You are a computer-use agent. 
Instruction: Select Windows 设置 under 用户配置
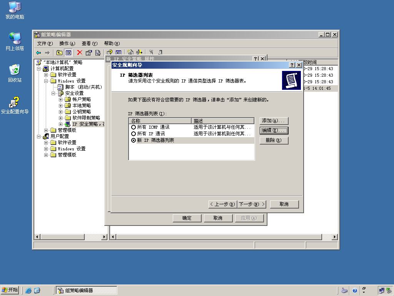tap(72, 149)
